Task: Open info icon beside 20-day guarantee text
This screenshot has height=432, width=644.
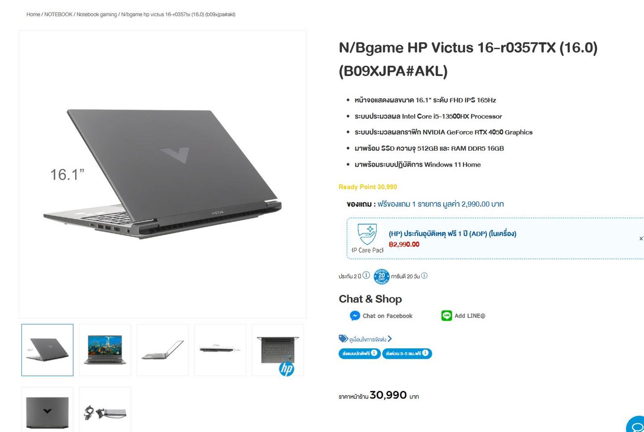Action: click(x=424, y=275)
